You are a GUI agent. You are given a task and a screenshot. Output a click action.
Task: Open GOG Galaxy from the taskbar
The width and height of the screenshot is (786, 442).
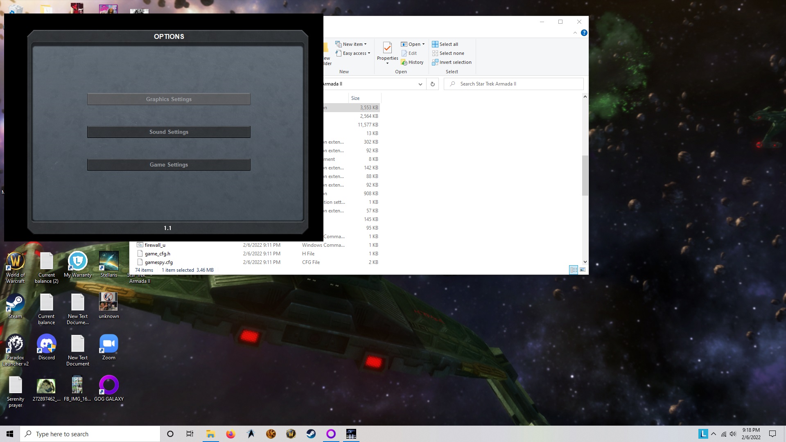click(x=331, y=434)
